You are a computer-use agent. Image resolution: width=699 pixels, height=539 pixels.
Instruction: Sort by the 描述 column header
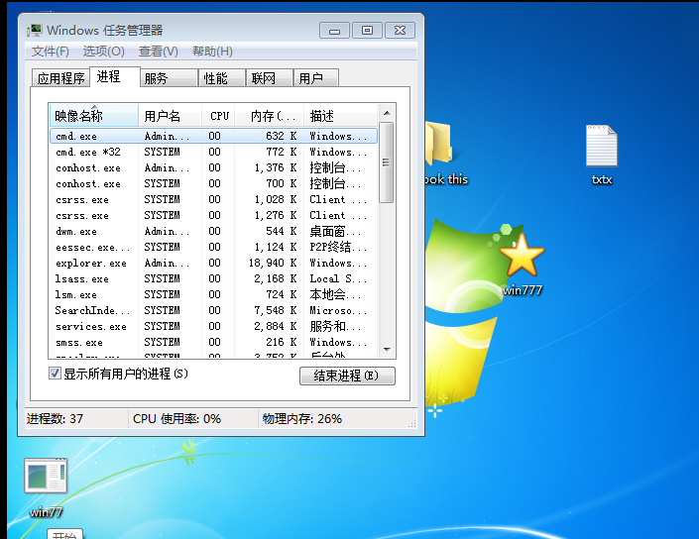[x=341, y=116]
